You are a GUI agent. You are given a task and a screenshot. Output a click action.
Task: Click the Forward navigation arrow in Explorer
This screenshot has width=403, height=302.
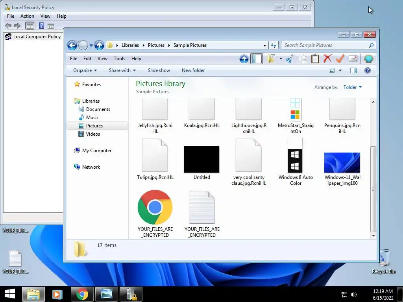tap(83, 46)
